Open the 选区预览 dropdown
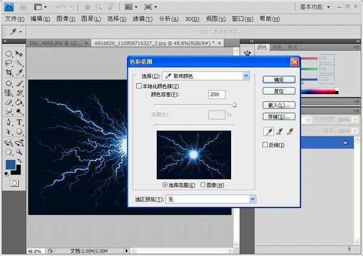 252,199
